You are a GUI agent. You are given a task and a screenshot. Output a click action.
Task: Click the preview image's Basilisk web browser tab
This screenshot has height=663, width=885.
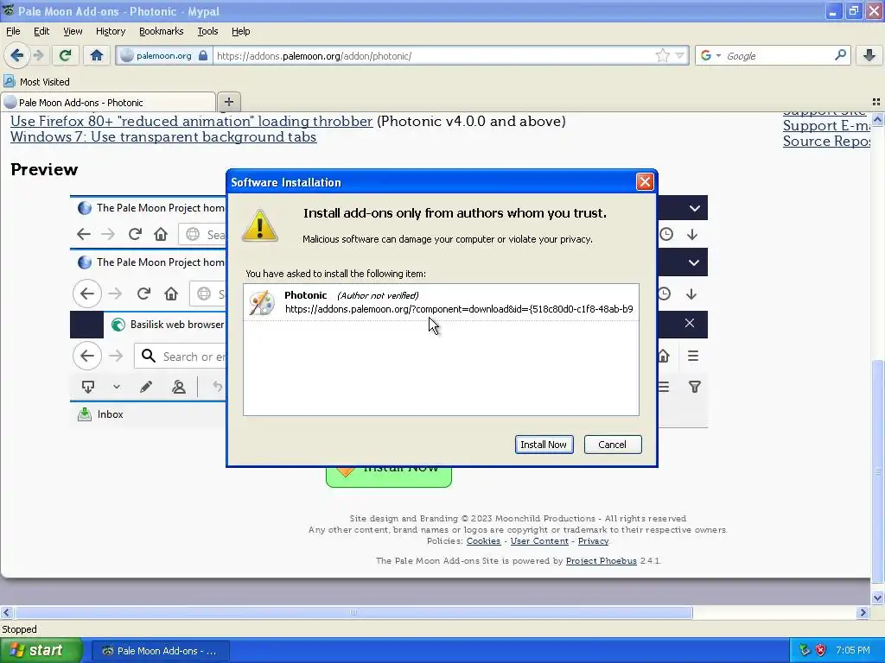pos(169,325)
